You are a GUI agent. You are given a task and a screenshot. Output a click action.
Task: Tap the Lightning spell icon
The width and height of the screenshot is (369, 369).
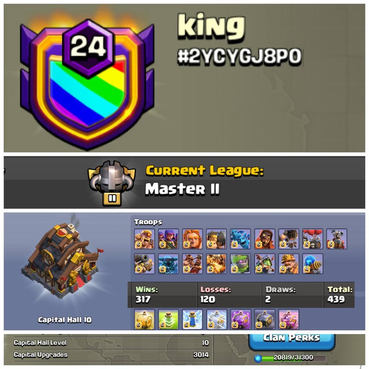[192, 319]
